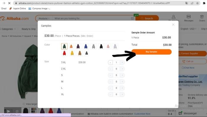Decrease 3 XL quantity with minus

pos(110,62)
